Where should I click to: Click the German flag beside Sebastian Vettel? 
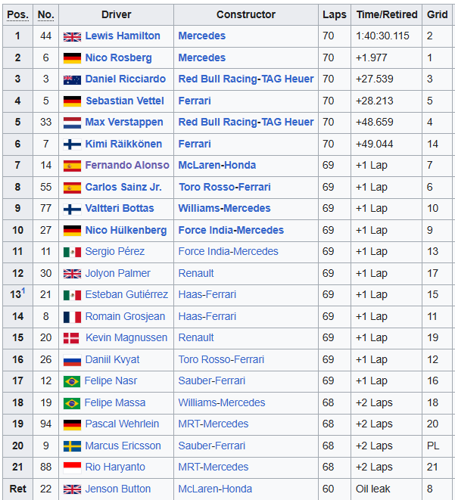[72, 101]
